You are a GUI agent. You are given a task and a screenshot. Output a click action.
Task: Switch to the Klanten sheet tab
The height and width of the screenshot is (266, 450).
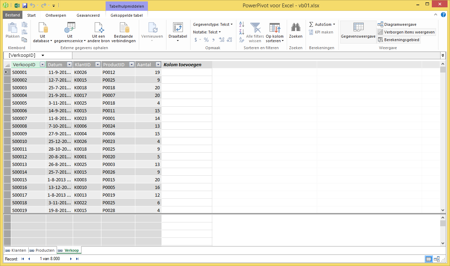coord(16,250)
